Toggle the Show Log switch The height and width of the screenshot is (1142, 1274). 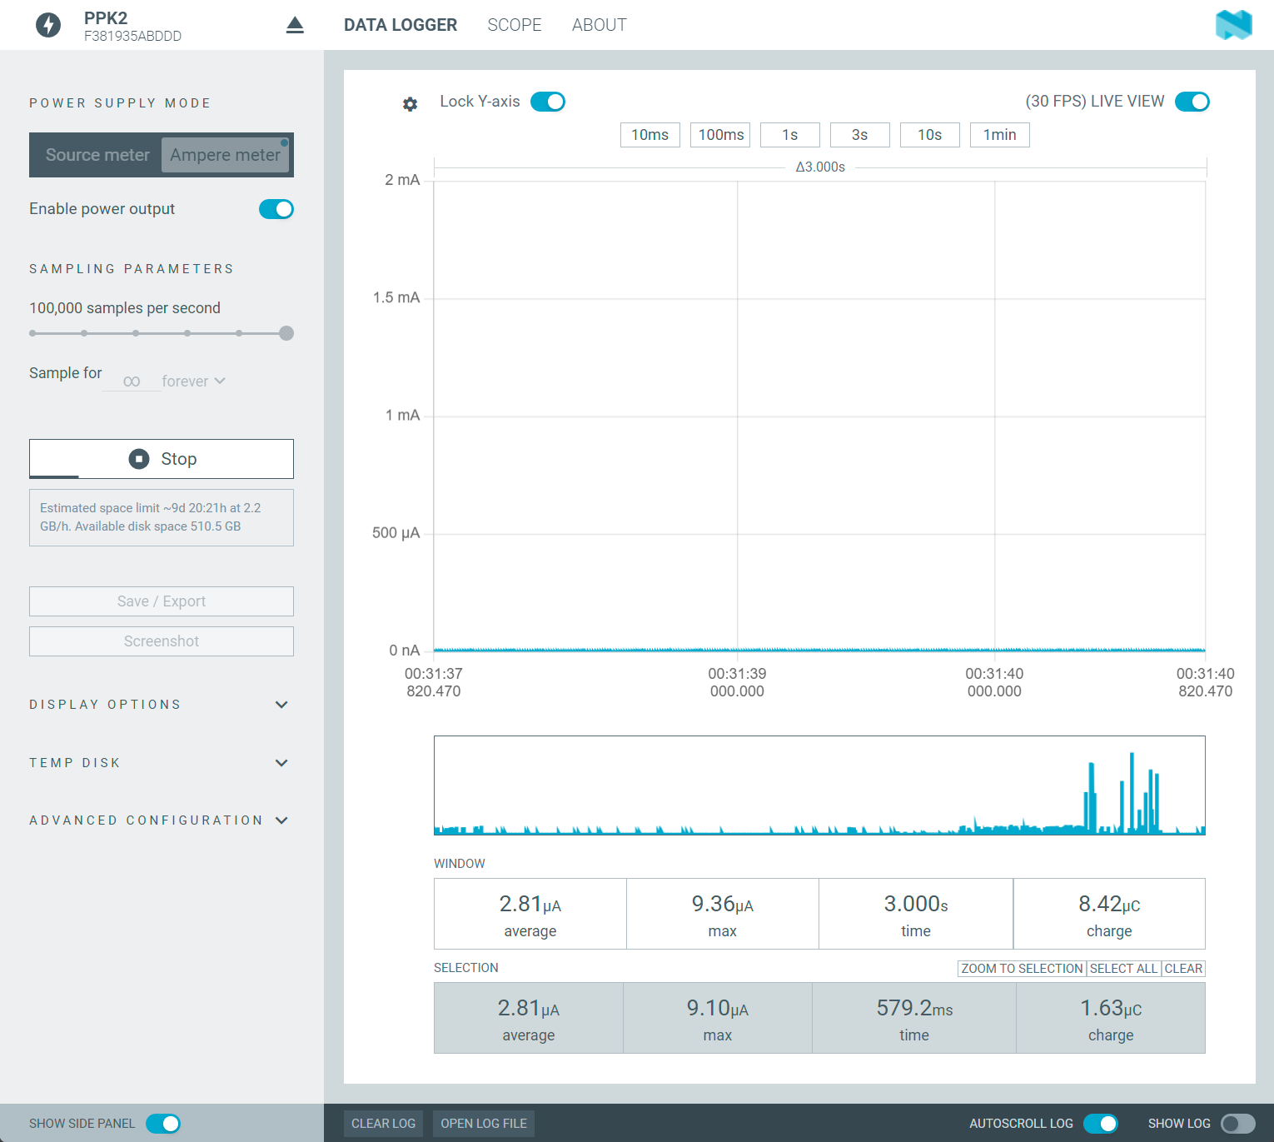click(x=1237, y=1124)
